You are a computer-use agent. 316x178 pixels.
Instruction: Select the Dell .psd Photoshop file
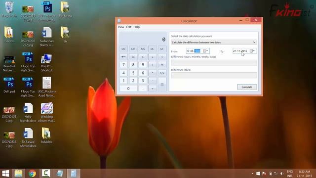(9, 85)
